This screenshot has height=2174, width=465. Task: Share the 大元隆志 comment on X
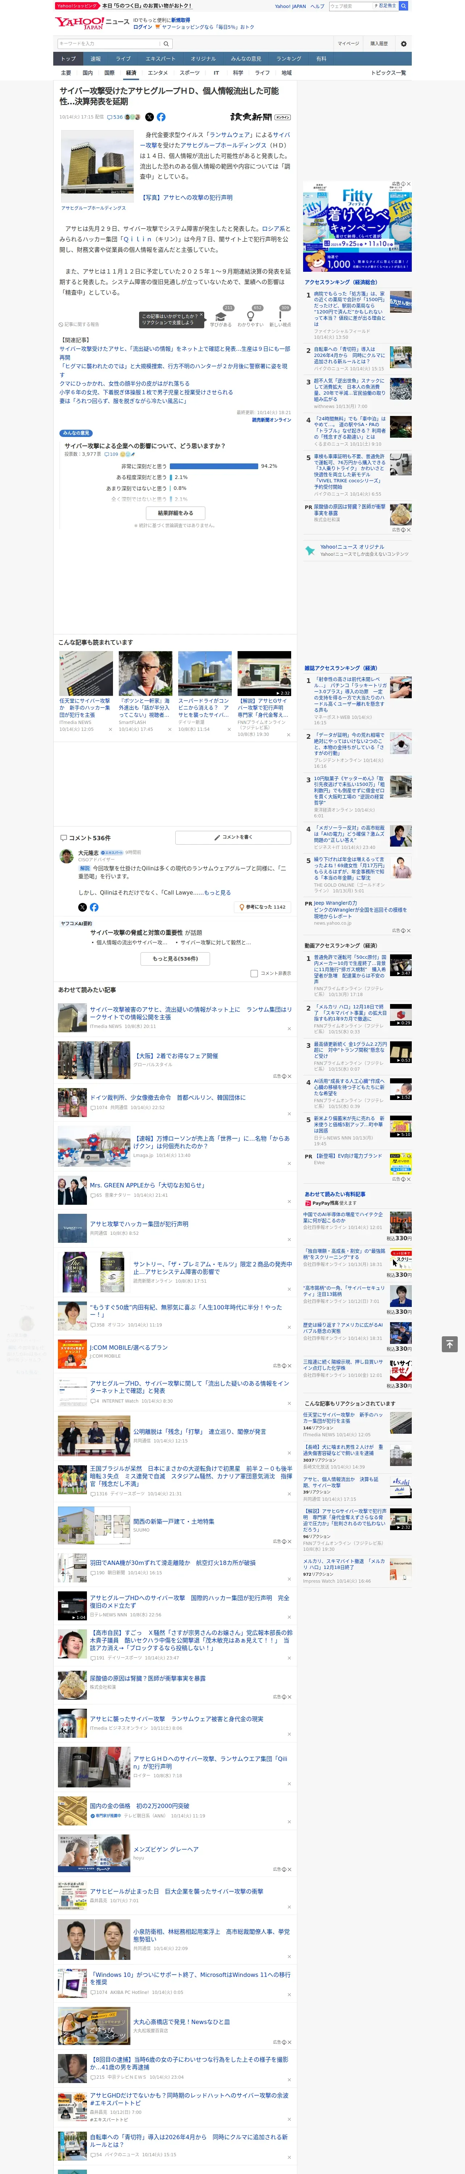83,907
